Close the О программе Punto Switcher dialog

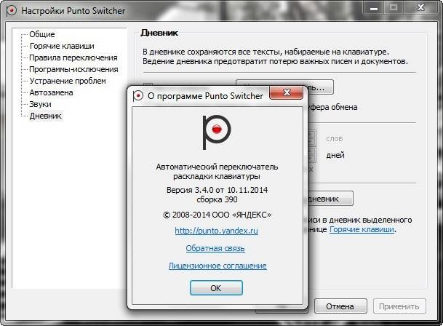[287, 92]
